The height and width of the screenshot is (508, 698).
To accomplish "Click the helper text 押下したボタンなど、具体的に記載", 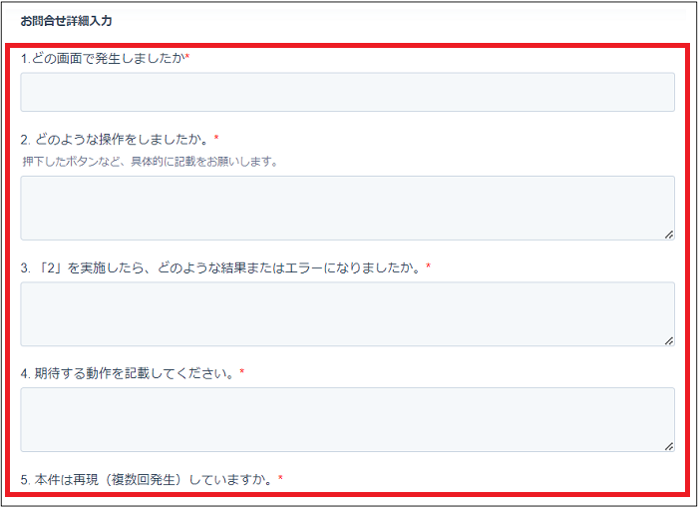I will (150, 161).
